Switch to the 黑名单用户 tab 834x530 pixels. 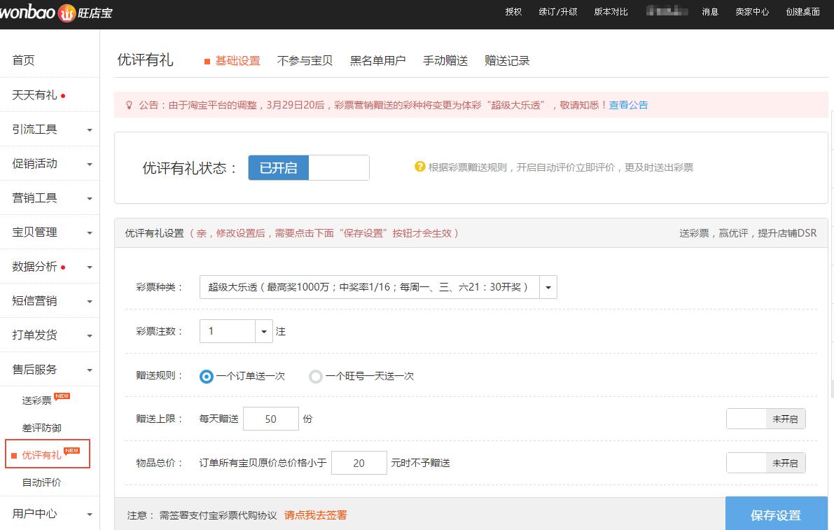coord(376,61)
